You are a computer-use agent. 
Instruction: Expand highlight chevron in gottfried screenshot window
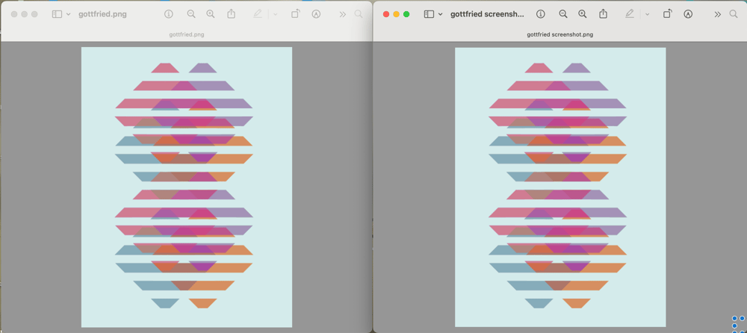[x=647, y=14]
